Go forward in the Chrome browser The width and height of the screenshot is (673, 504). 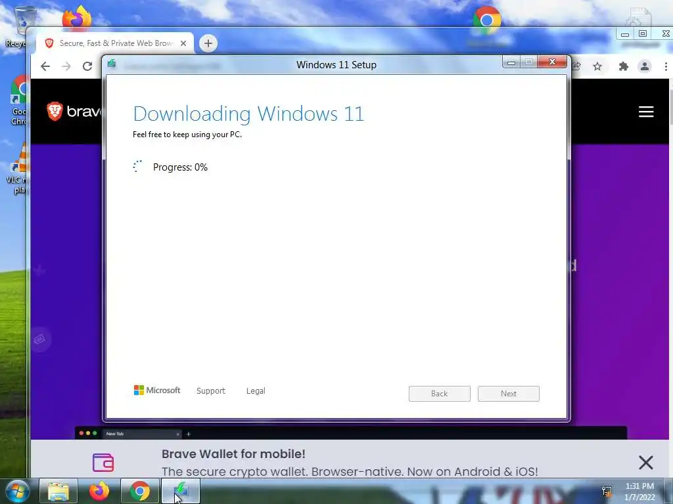[x=66, y=66]
